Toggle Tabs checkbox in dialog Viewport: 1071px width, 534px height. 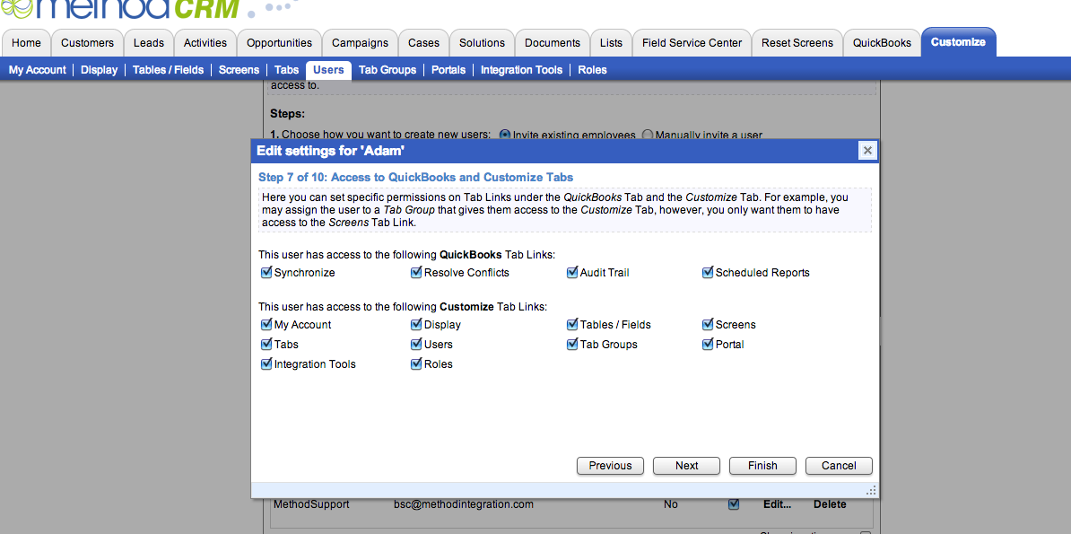point(266,344)
